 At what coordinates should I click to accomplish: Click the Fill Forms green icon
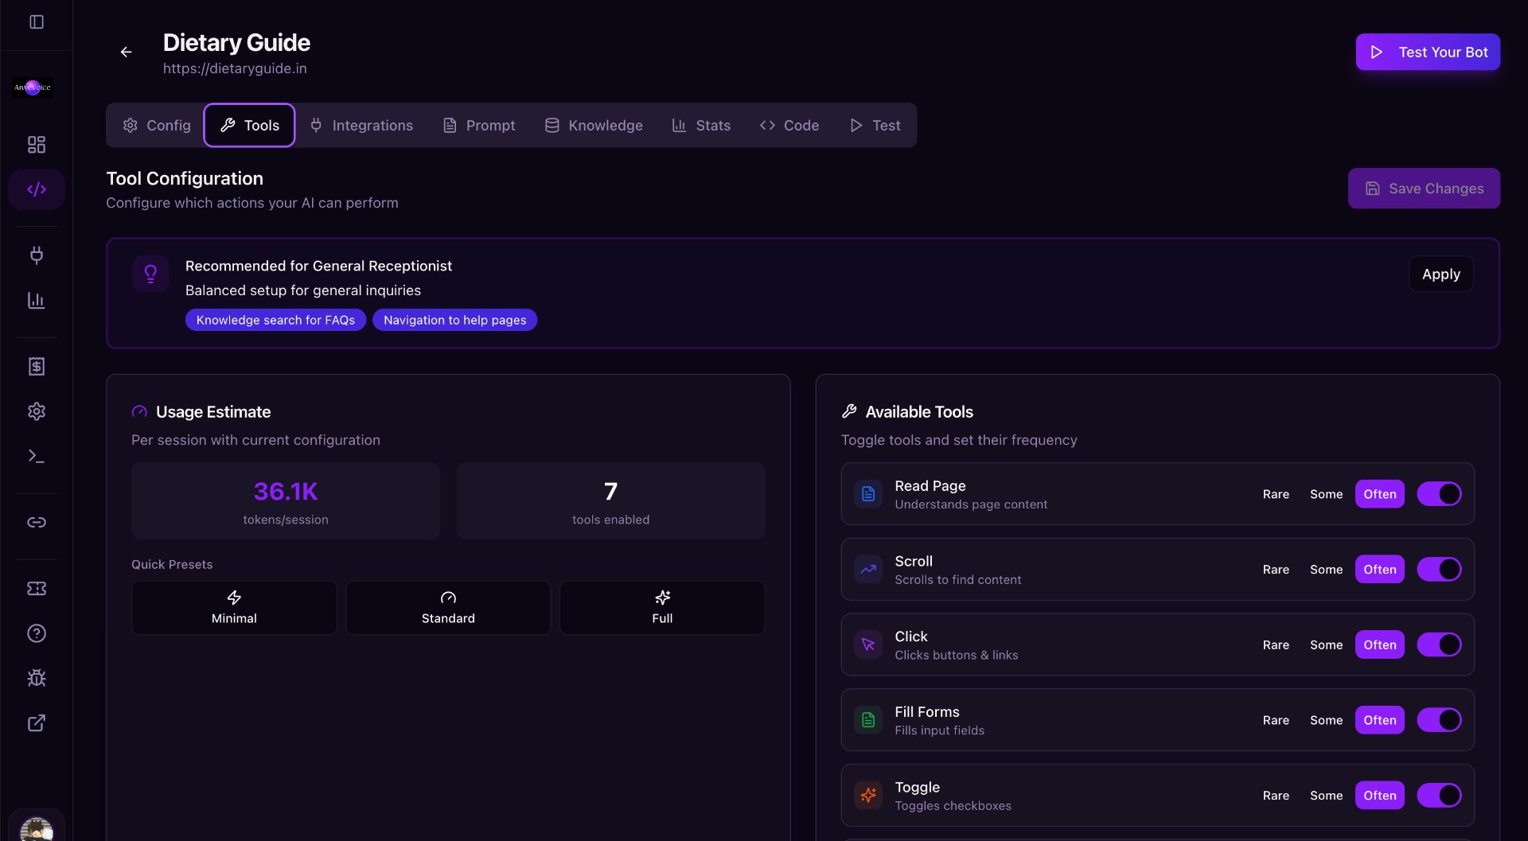tap(868, 720)
